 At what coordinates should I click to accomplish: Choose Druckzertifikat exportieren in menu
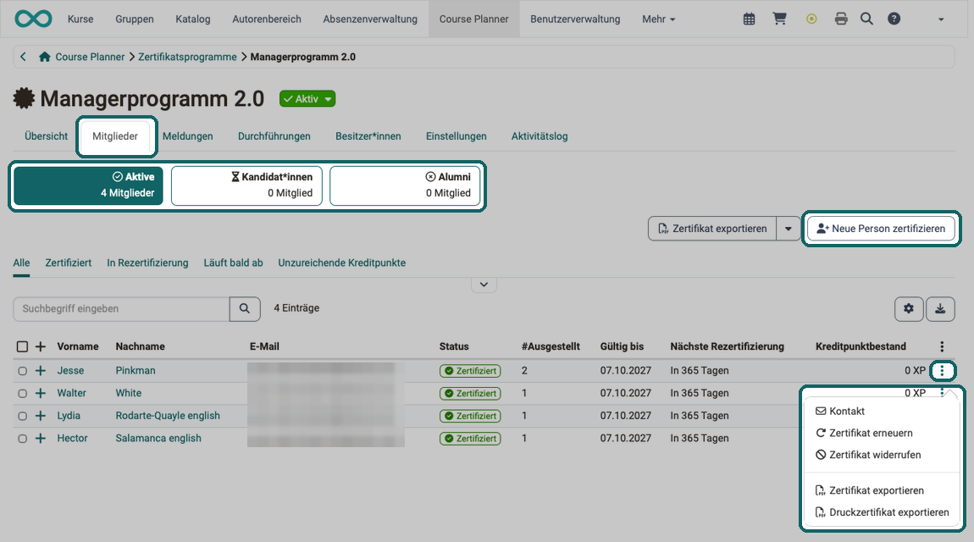pos(882,512)
